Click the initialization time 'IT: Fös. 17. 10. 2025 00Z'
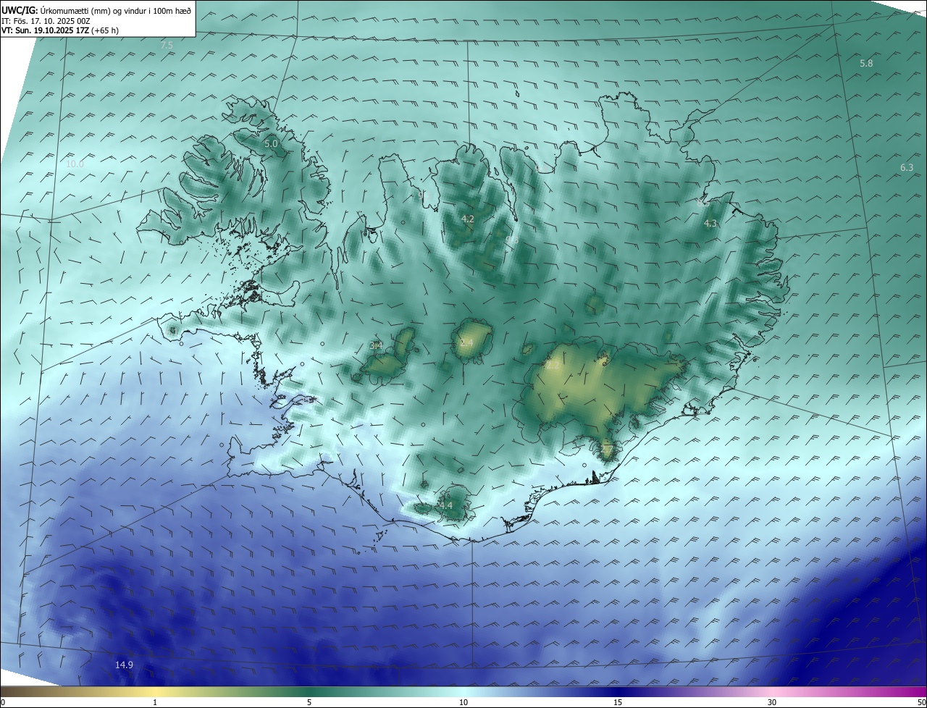The height and width of the screenshot is (708, 927). tap(46, 21)
